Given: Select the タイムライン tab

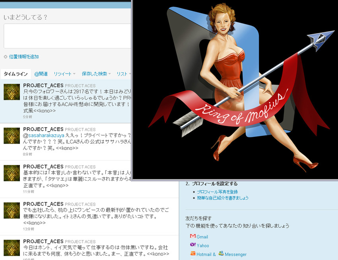Looking at the screenshot, I should point(16,74).
